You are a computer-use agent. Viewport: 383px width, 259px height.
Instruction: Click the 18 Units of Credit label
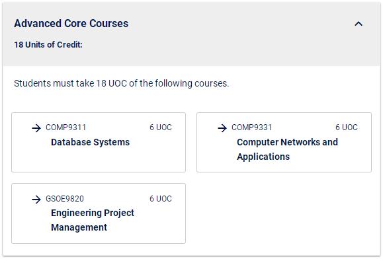click(48, 45)
